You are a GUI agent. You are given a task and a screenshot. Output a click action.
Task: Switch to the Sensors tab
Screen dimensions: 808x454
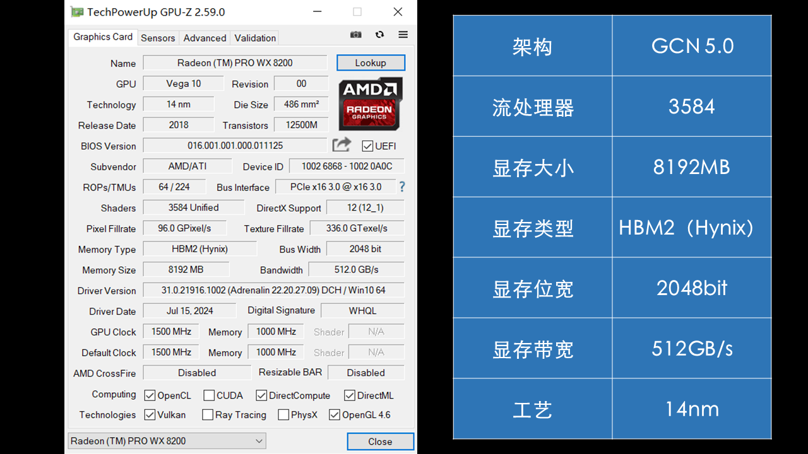click(158, 38)
